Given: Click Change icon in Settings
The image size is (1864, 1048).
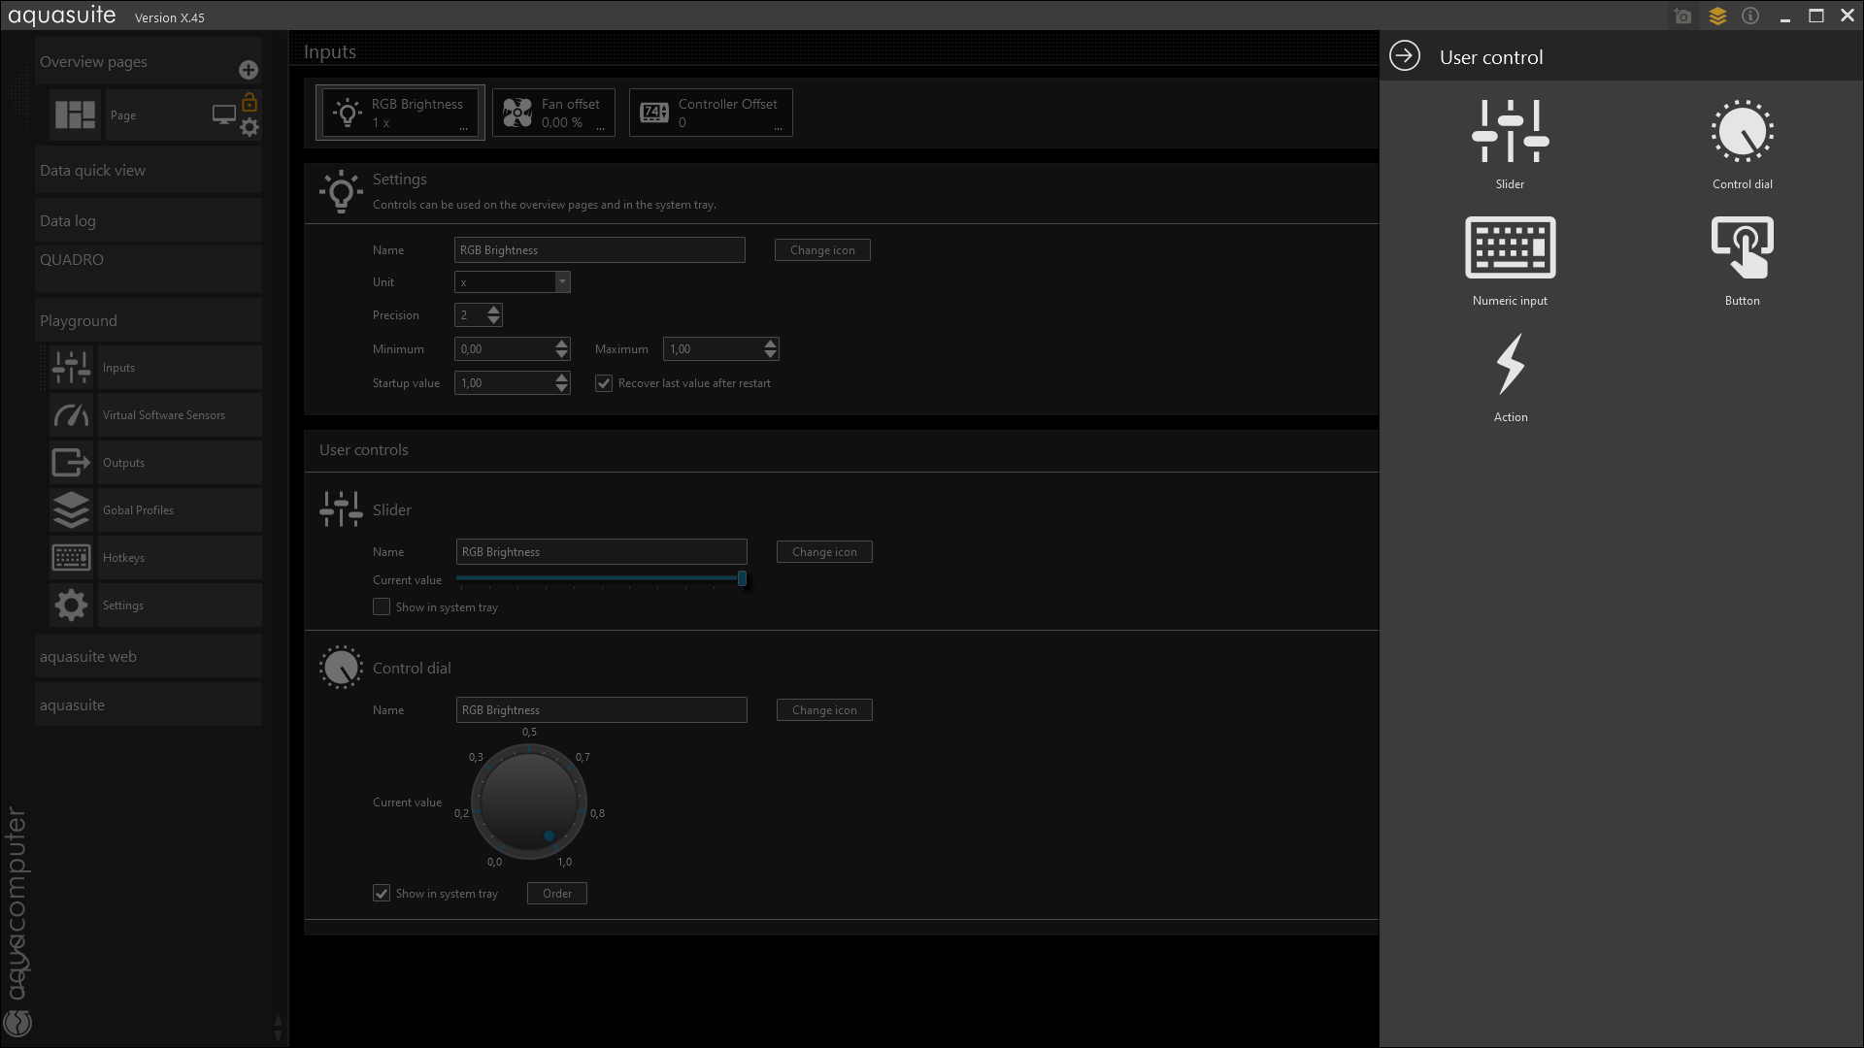Looking at the screenshot, I should (x=822, y=250).
